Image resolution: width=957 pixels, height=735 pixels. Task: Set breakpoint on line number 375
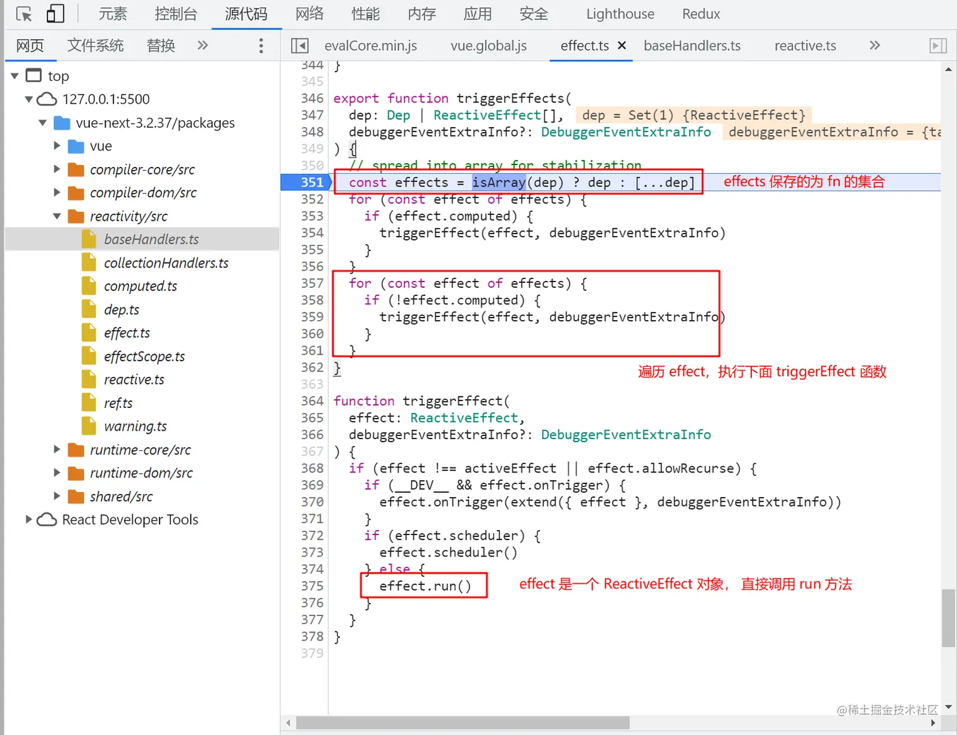pyautogui.click(x=312, y=586)
